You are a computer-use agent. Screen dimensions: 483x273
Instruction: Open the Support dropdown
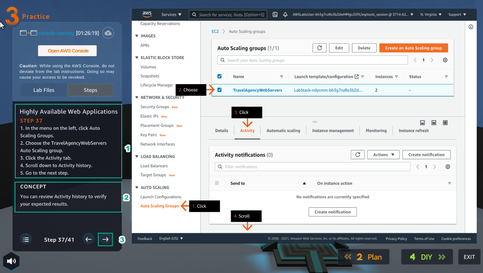tap(457, 15)
